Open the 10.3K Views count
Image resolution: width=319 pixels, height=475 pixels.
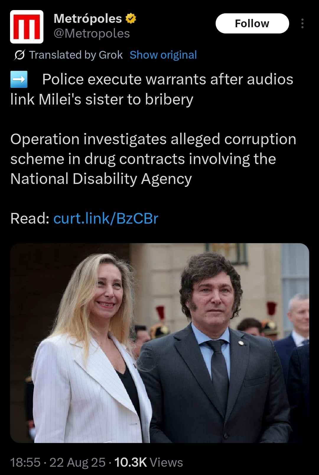point(149,462)
